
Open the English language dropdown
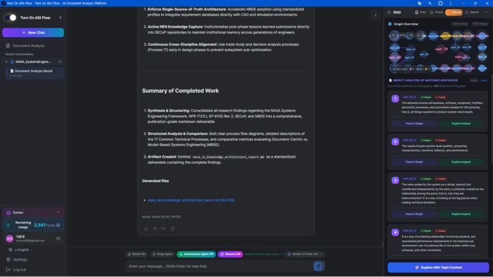click(21, 249)
